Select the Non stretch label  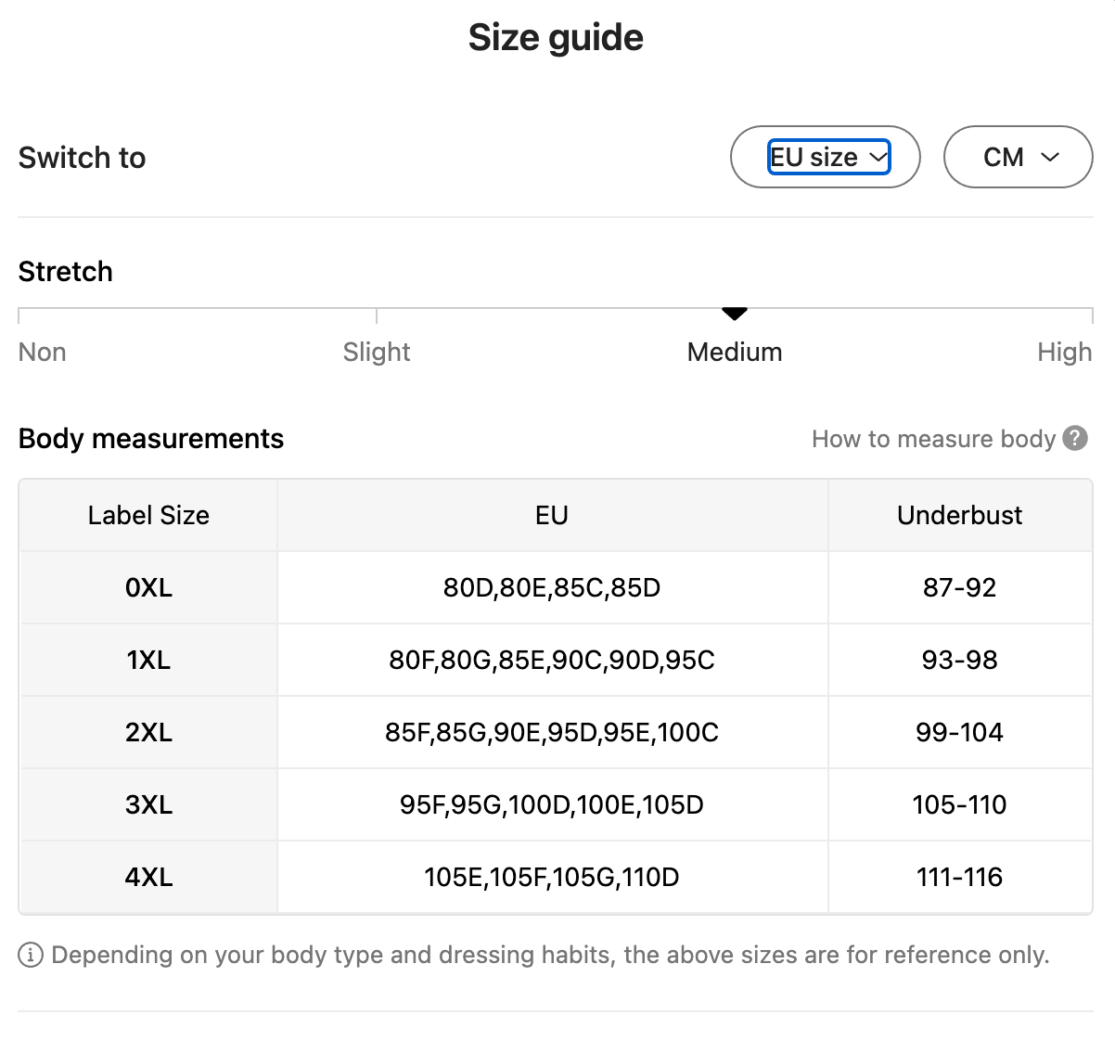(x=43, y=353)
